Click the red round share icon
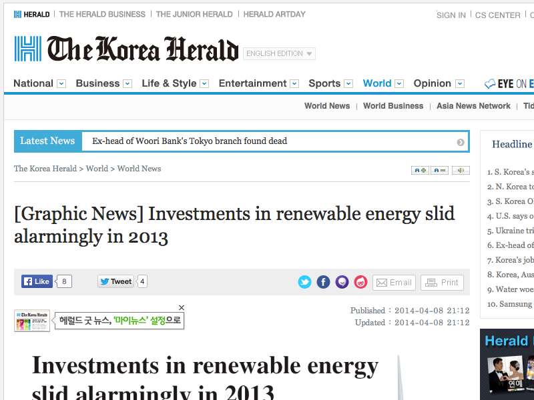 tap(360, 282)
